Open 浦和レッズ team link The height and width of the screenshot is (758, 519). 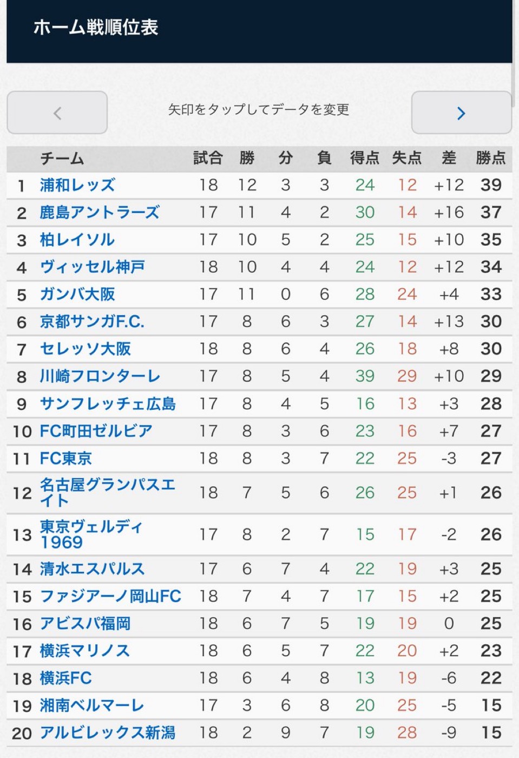[x=77, y=185]
